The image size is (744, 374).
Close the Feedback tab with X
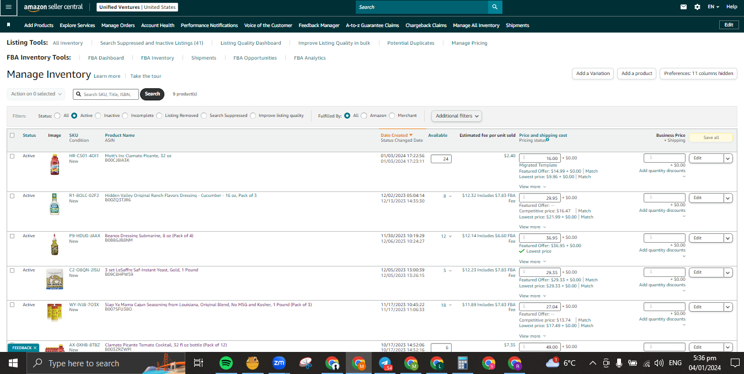(x=35, y=348)
